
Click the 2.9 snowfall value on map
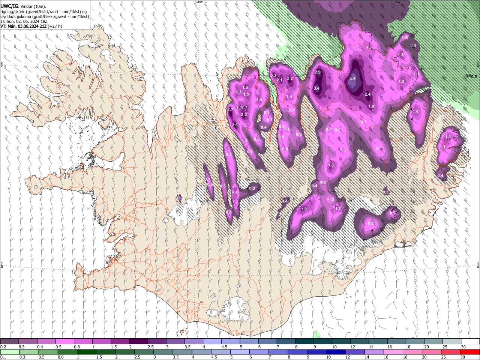point(318,72)
